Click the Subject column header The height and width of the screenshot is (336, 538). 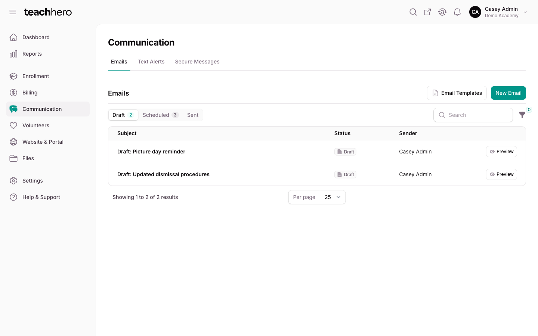point(127,133)
